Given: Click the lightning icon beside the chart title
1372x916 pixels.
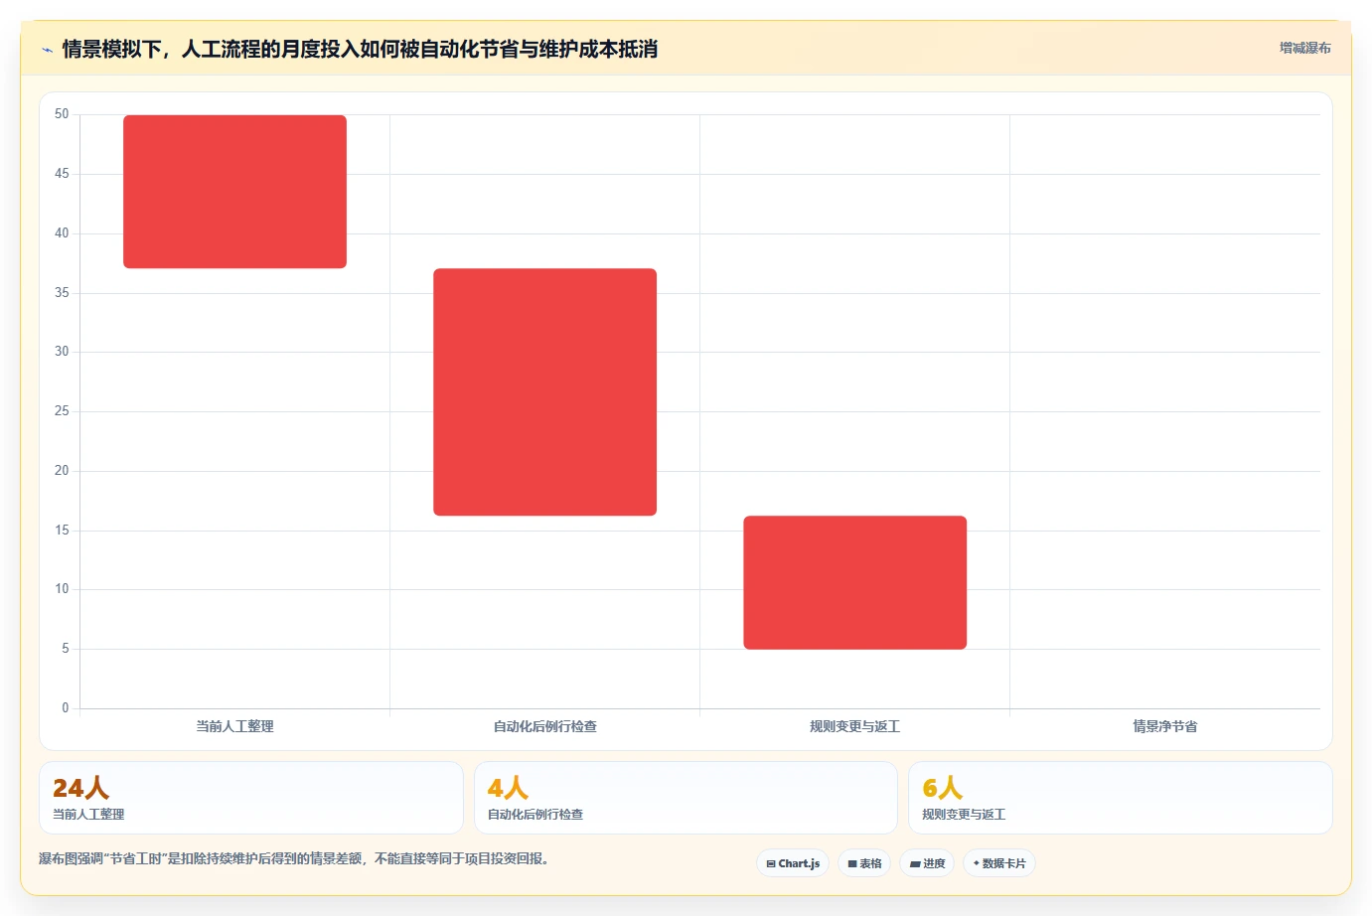Looking at the screenshot, I should coord(47,50).
